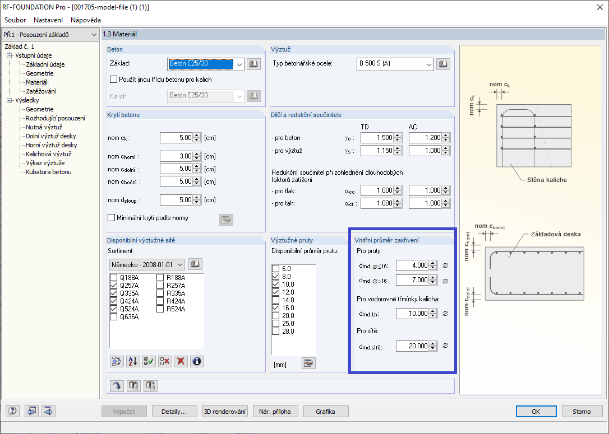Uncheck bar diameter 12.0
This screenshot has height=434, width=609.
point(276,292)
